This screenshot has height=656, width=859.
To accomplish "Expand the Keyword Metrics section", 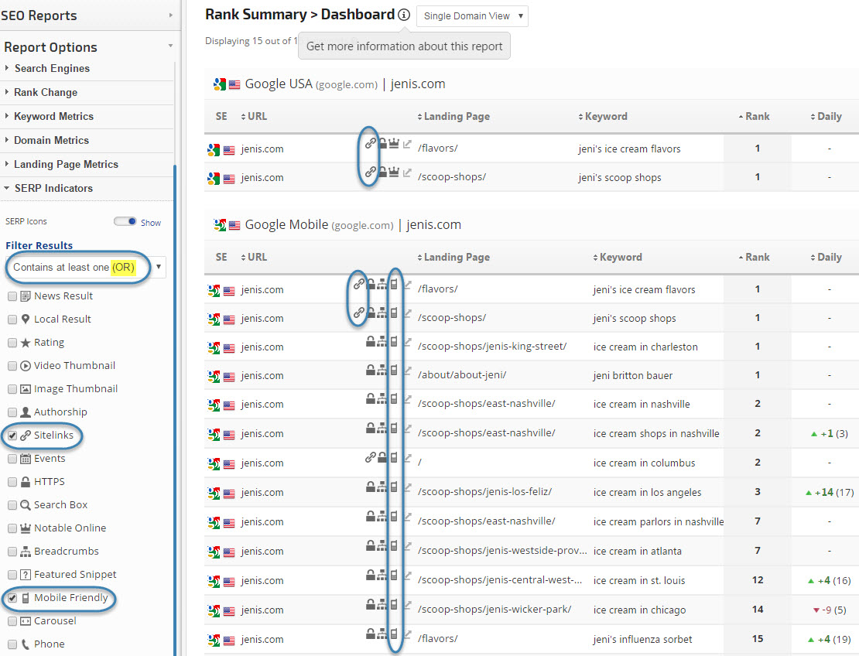I will tap(53, 116).
